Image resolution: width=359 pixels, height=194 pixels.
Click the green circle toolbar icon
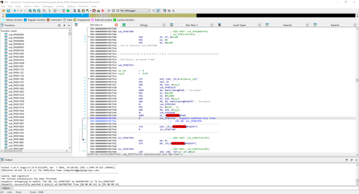coord(68,11)
